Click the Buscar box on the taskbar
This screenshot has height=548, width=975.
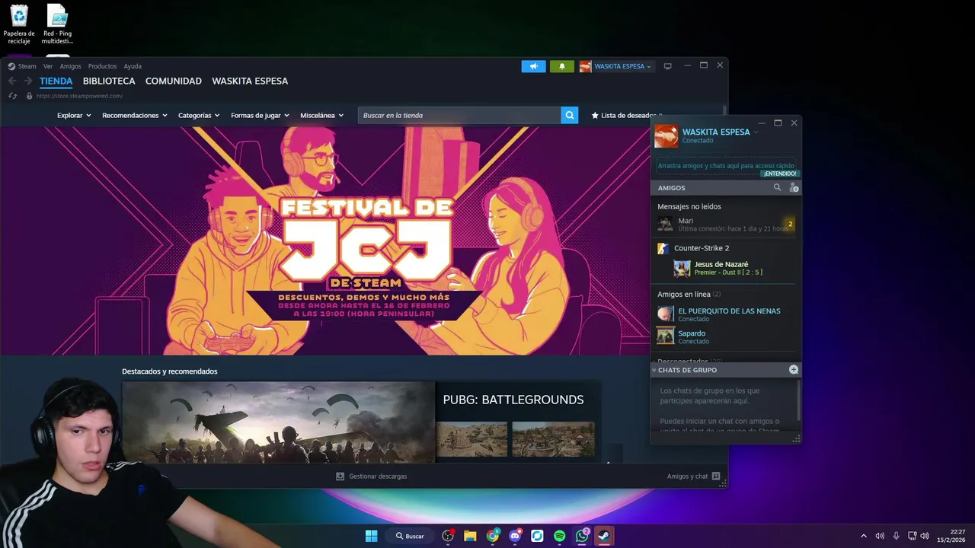[x=410, y=536]
